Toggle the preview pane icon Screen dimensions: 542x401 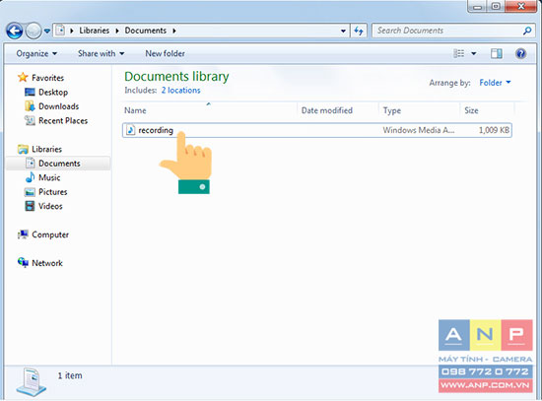point(497,53)
